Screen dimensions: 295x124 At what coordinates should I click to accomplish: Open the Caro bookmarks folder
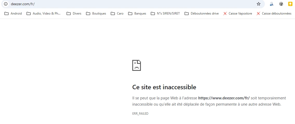click(x=117, y=13)
